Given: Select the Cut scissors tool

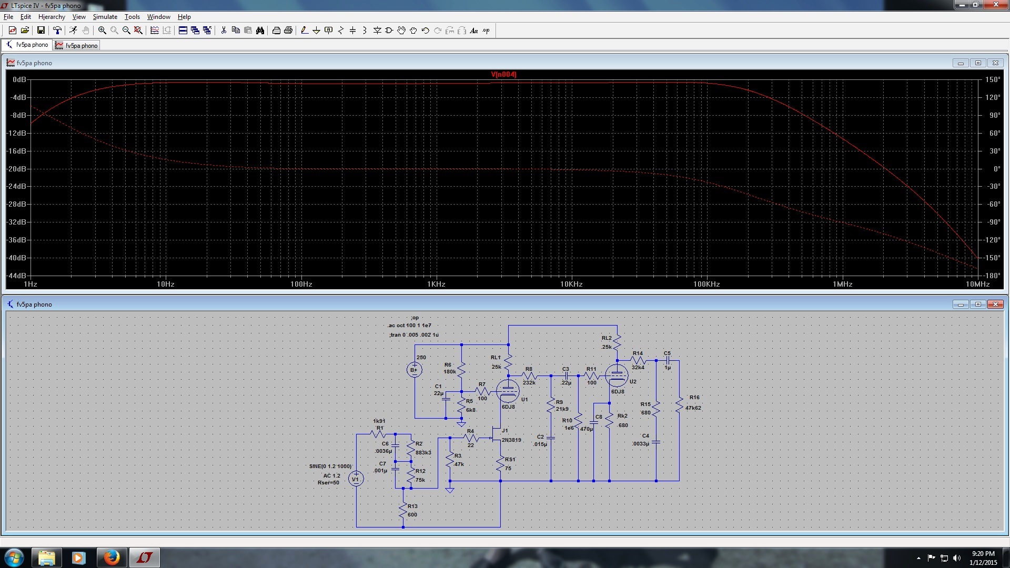Looking at the screenshot, I should (224, 31).
